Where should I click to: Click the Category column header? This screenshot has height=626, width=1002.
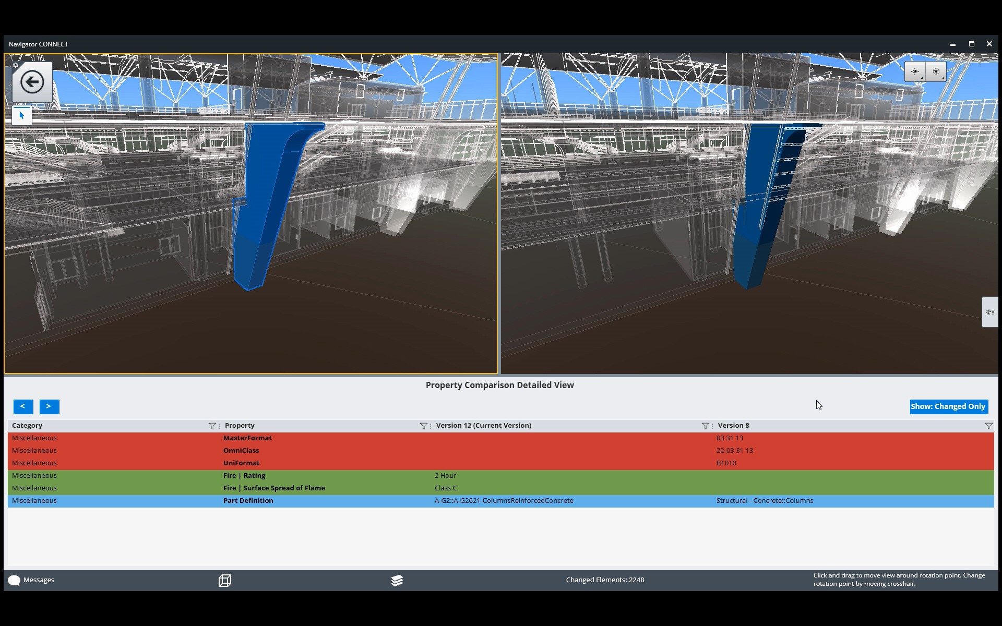click(27, 426)
